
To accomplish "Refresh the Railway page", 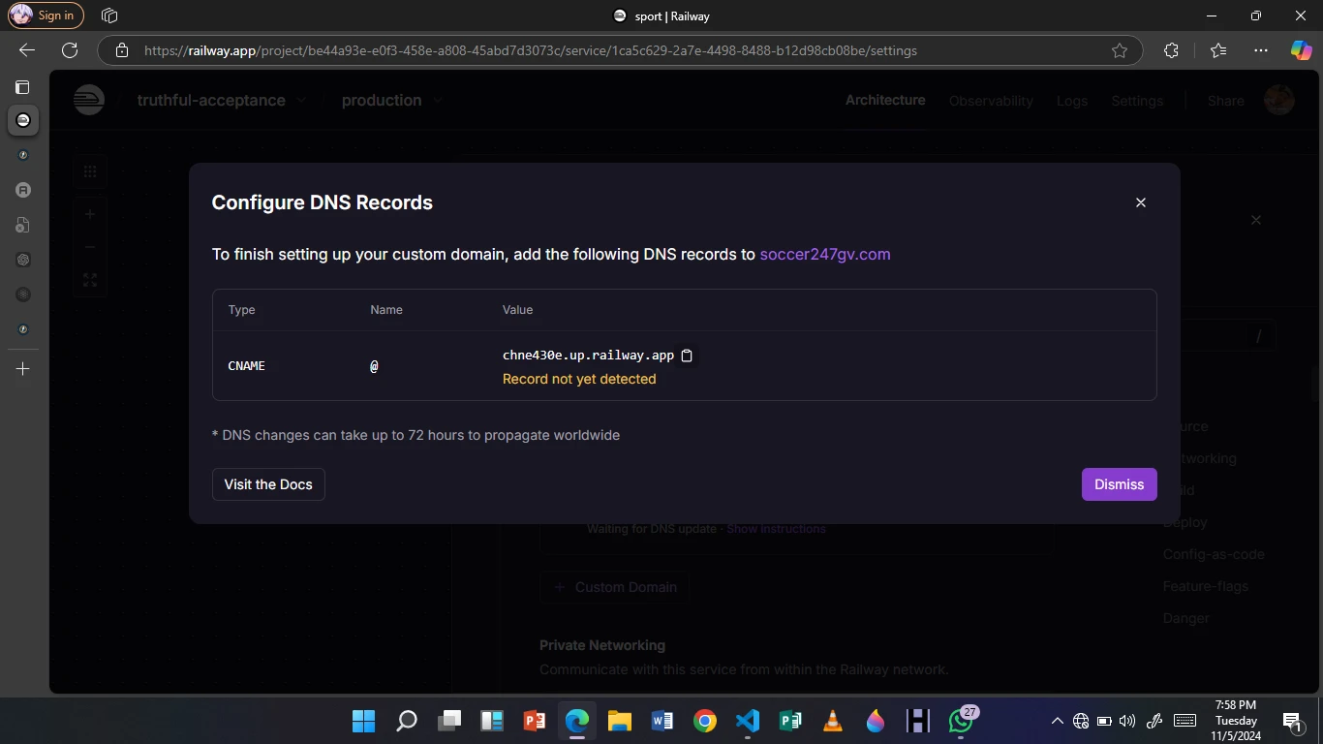I will (70, 50).
